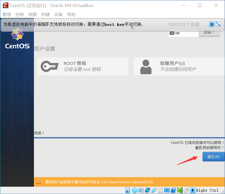This screenshot has width=225, height=194.
Task: Open the 管理 menu
Action: 7,15
